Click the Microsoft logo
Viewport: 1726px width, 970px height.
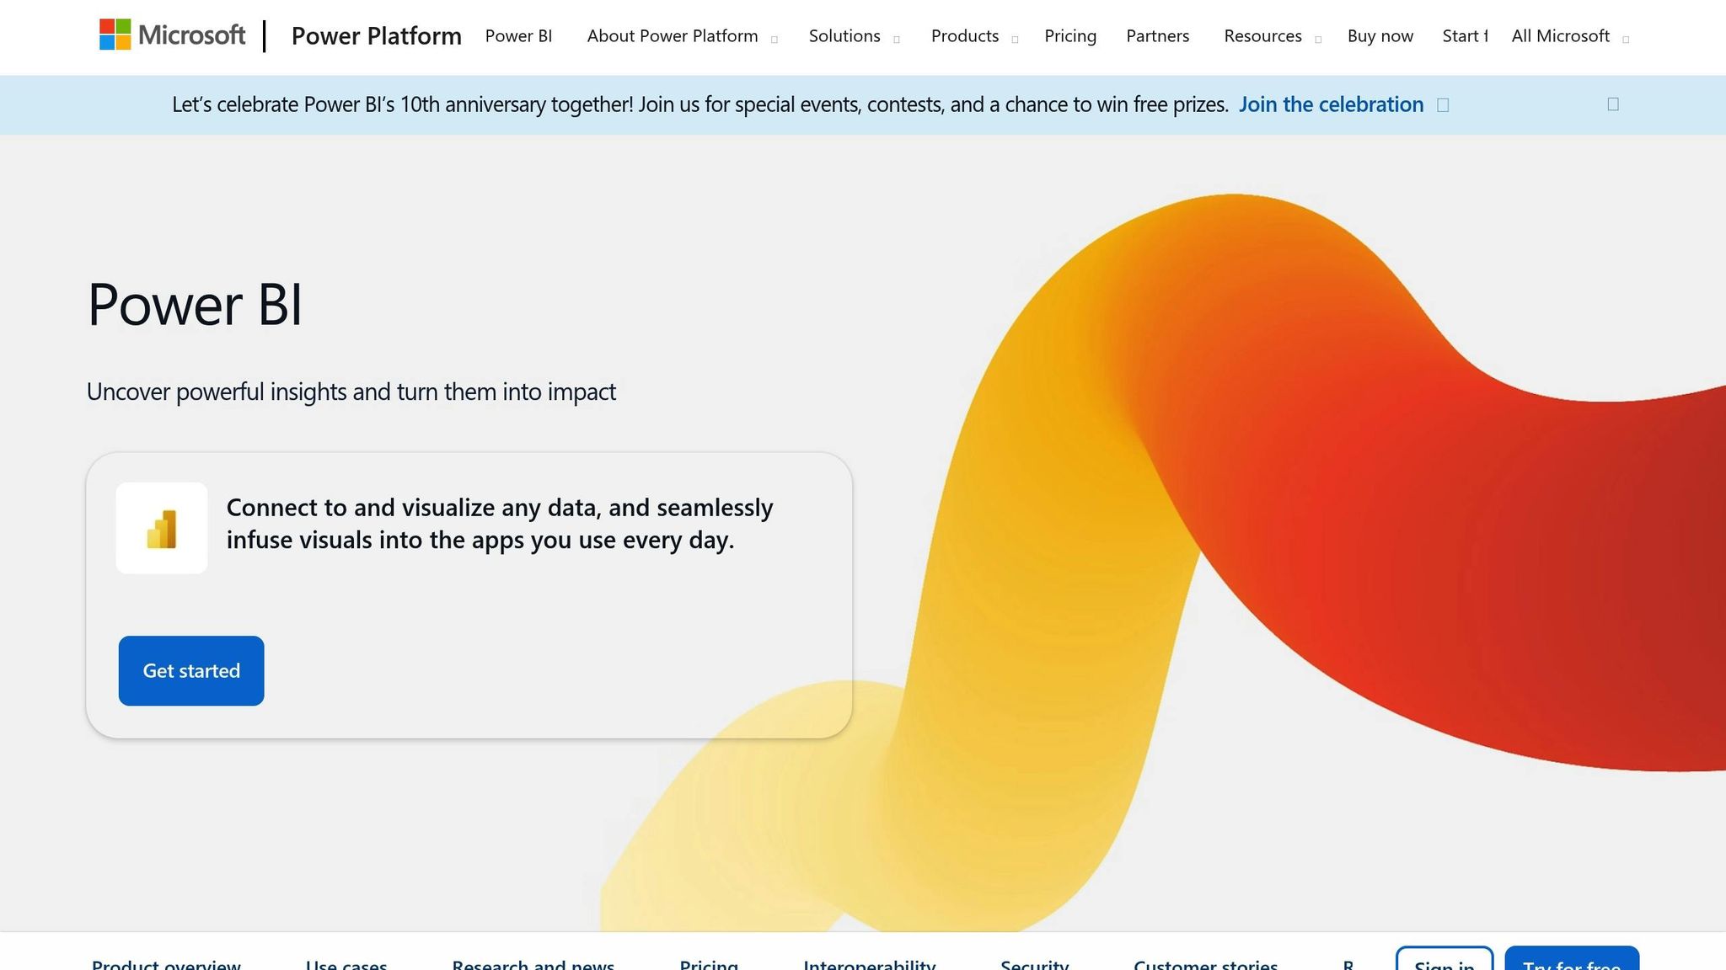coord(173,35)
